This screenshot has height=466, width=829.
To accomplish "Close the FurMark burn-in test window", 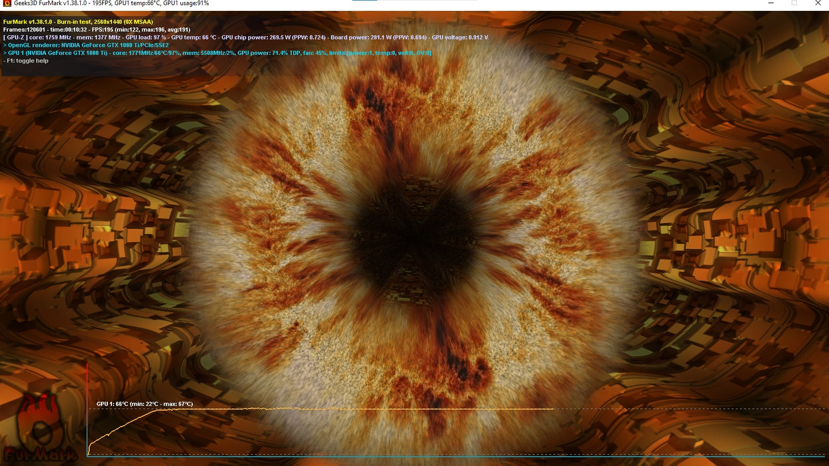I will point(818,3).
